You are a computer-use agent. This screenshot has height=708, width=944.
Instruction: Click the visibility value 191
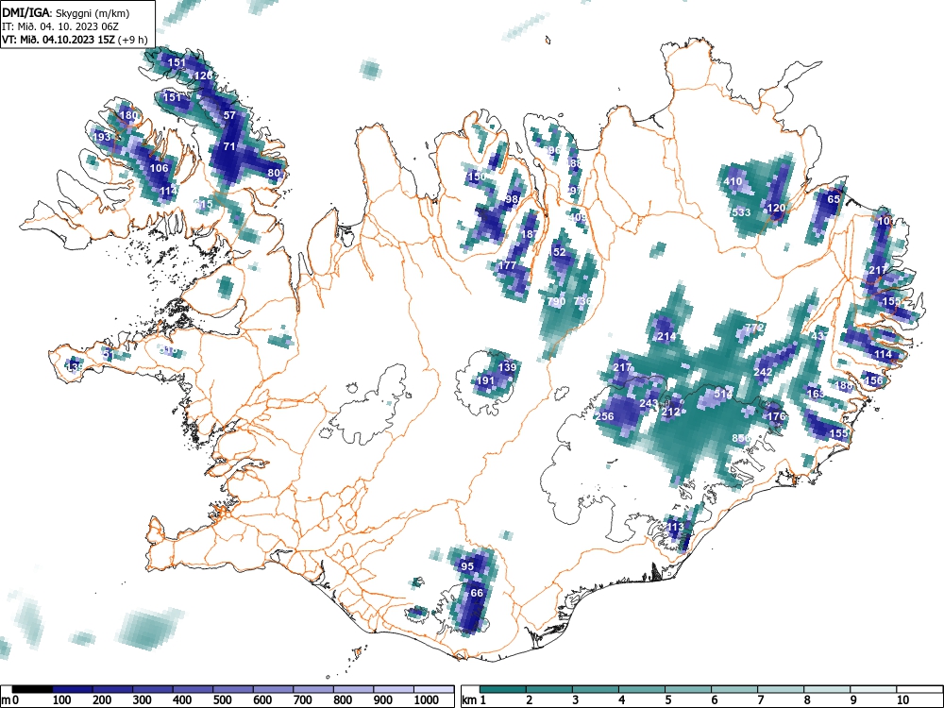coord(485,380)
